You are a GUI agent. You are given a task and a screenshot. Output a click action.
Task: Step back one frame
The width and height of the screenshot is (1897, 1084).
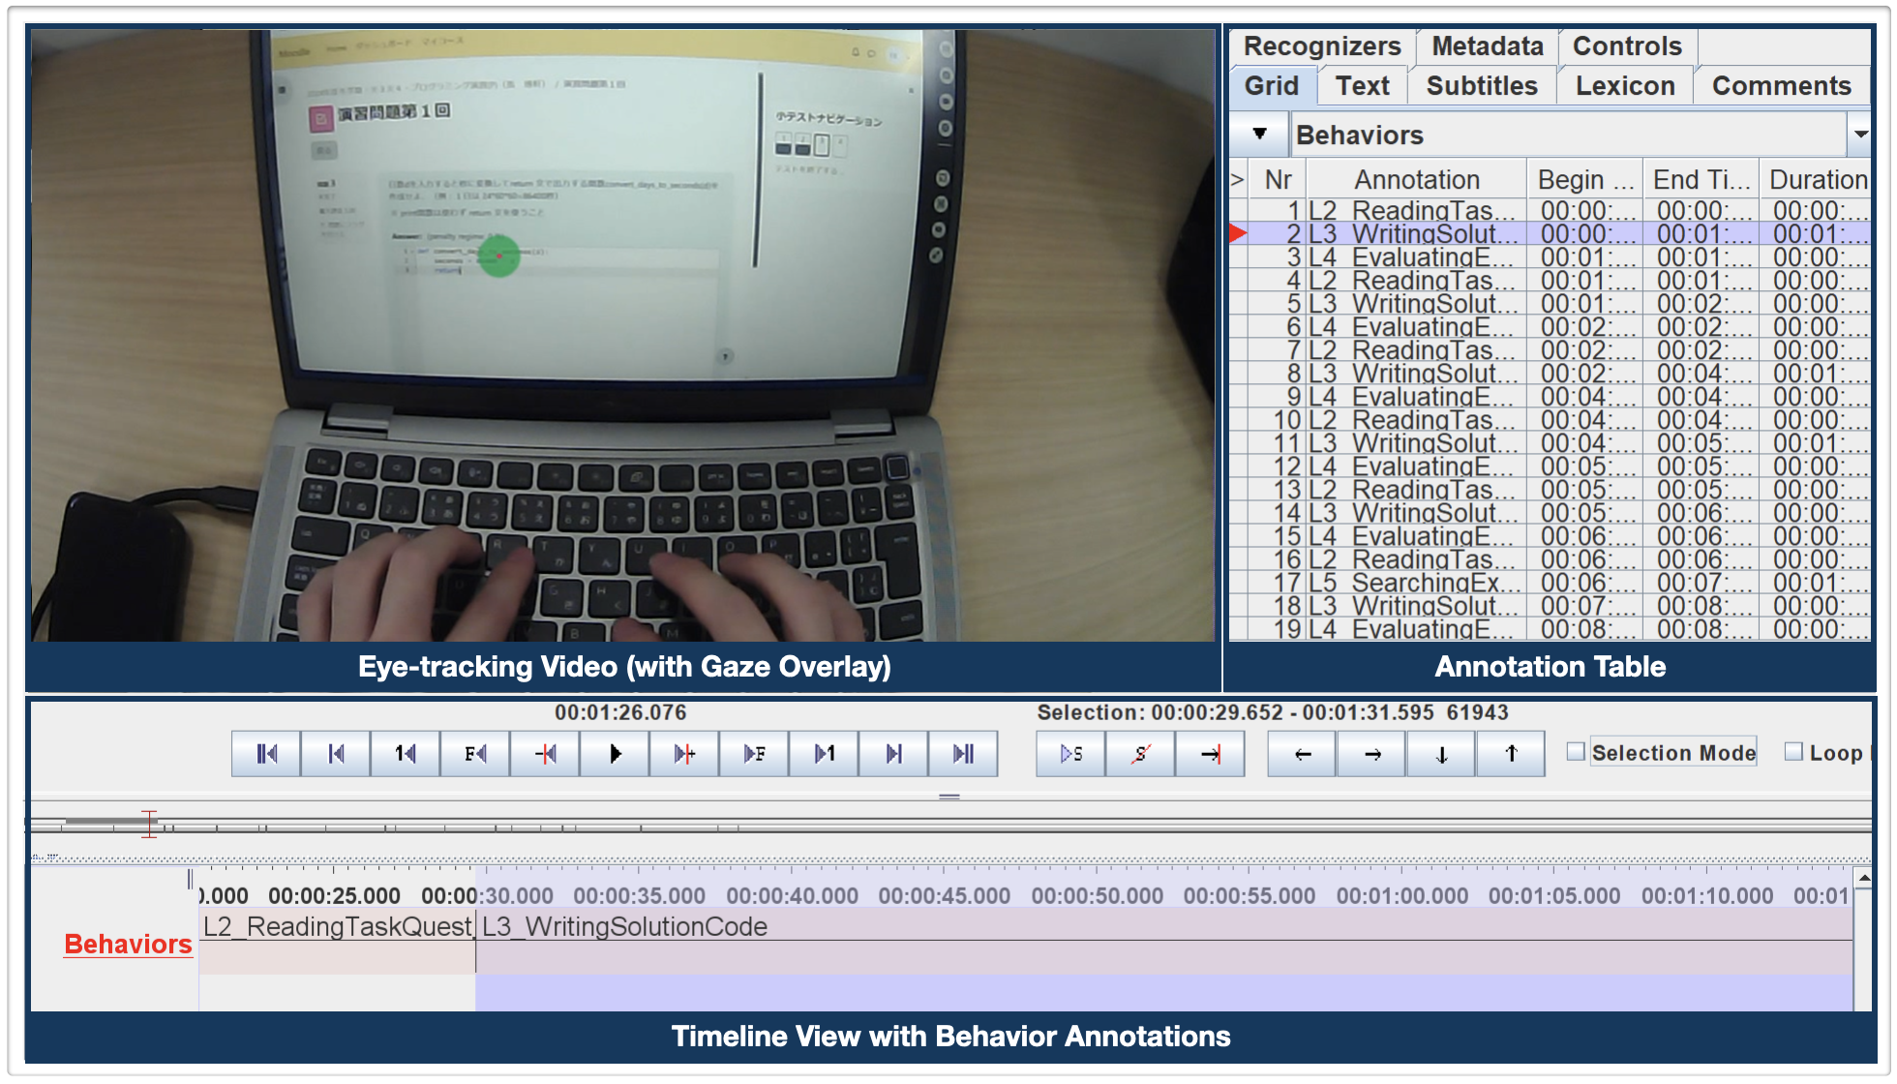(475, 754)
